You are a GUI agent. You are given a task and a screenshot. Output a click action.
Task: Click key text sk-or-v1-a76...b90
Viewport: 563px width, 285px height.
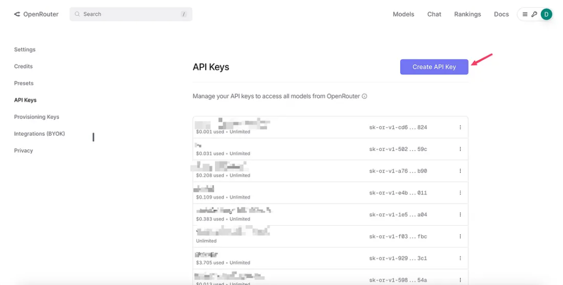tap(398, 171)
